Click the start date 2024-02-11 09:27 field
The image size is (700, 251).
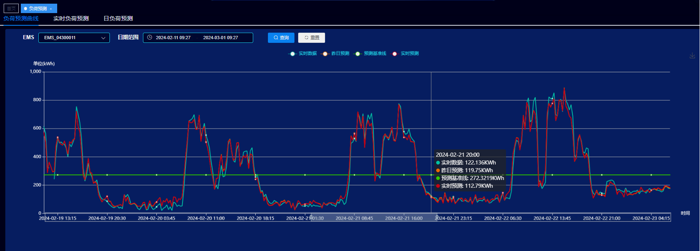(173, 38)
